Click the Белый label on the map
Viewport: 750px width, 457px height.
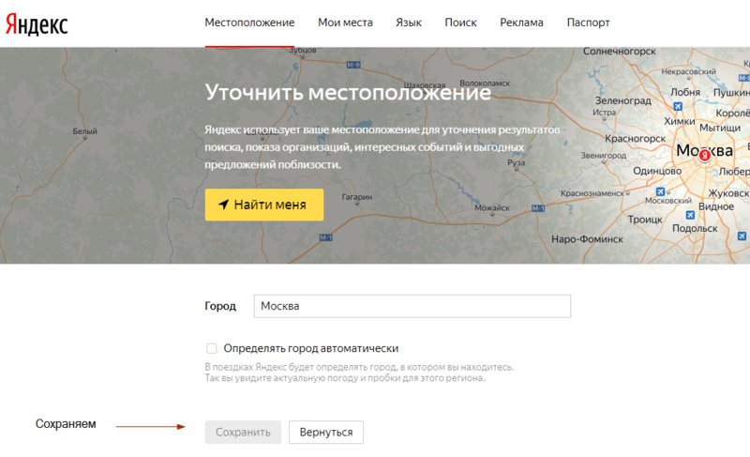click(84, 131)
